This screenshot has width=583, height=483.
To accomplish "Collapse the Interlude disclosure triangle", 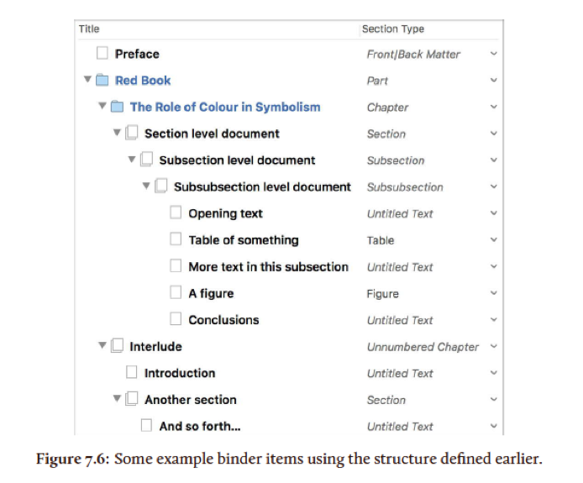I will (102, 346).
